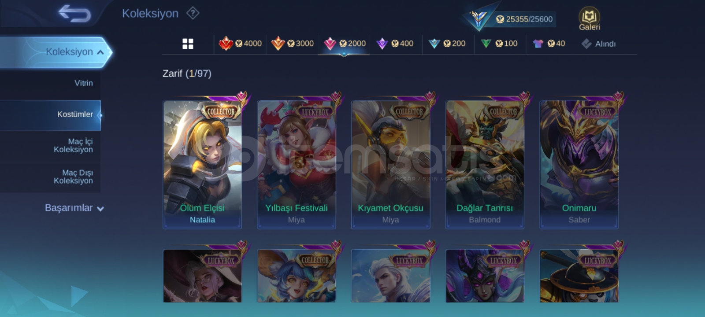Open the Galeri icon

click(x=589, y=19)
